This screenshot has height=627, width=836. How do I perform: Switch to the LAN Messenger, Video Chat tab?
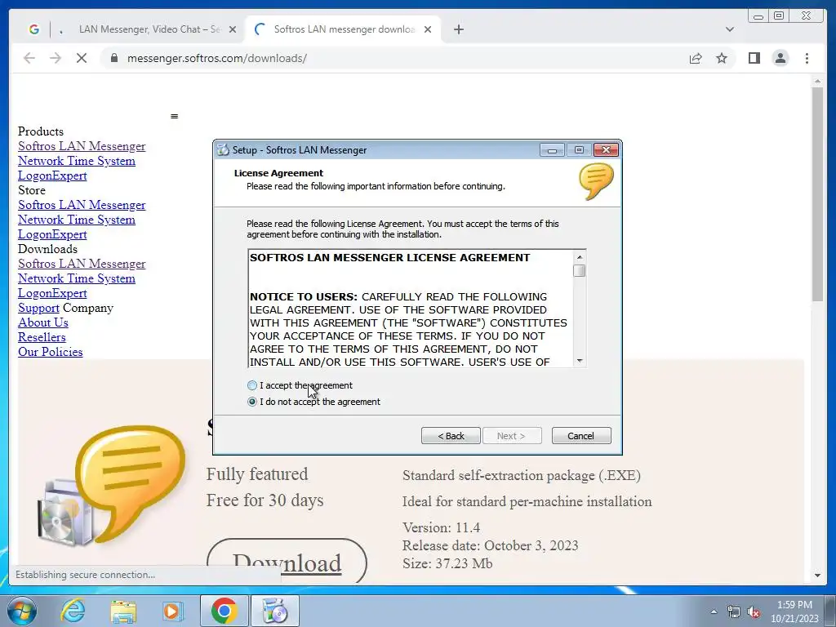149,29
